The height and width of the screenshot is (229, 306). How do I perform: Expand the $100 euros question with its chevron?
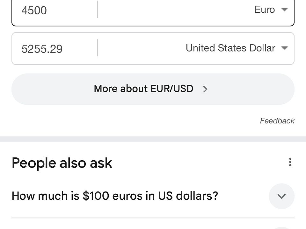[x=281, y=196]
